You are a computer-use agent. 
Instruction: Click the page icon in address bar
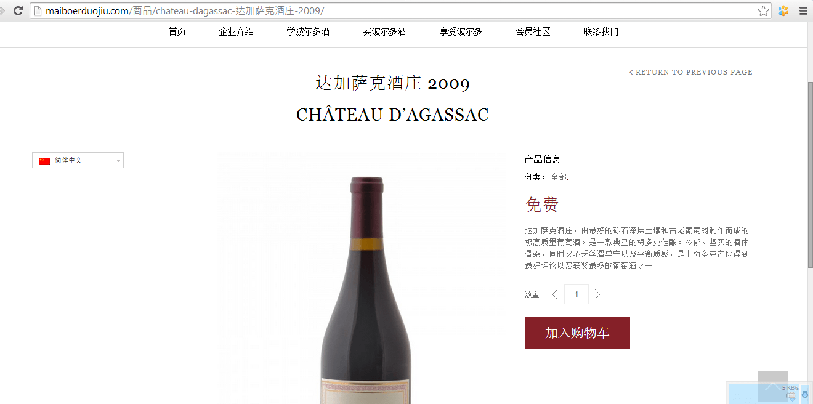[38, 11]
